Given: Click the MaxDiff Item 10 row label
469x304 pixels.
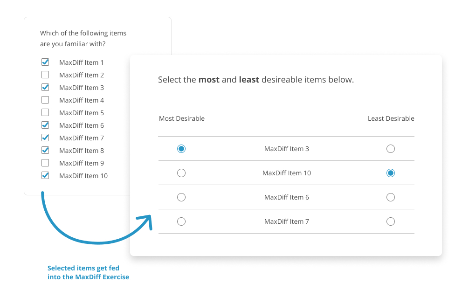Looking at the screenshot, I should point(286,173).
